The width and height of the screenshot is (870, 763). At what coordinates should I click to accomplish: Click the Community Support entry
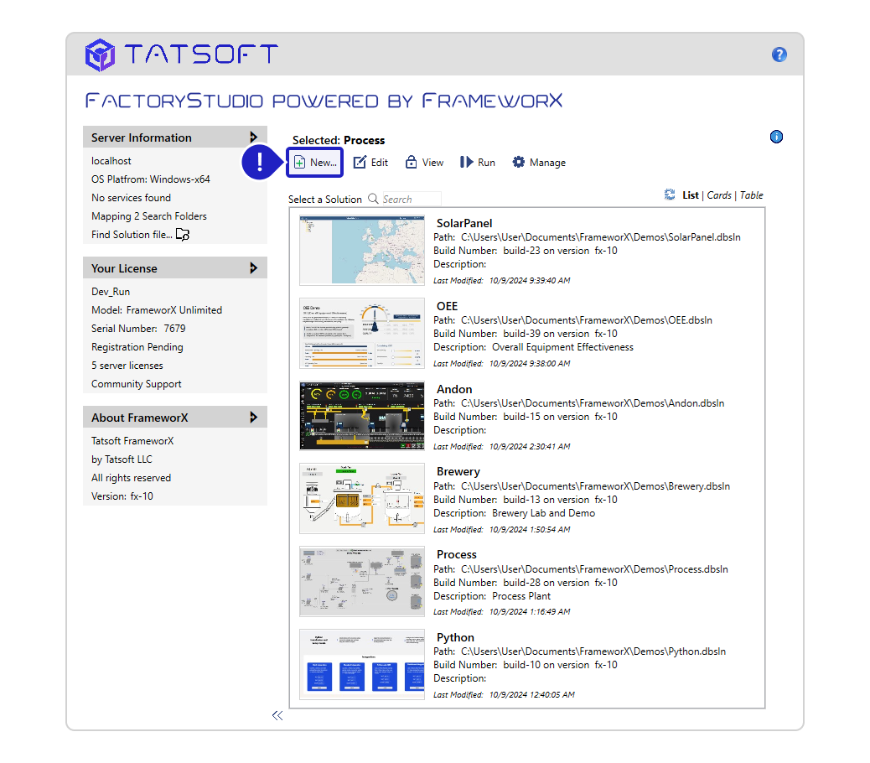tap(137, 384)
